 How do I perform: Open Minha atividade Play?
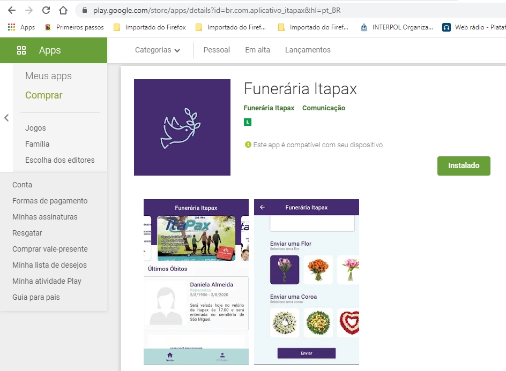click(x=47, y=281)
